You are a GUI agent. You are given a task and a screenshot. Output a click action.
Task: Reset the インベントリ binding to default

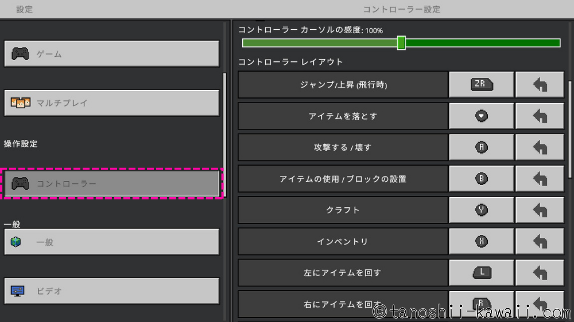540,241
